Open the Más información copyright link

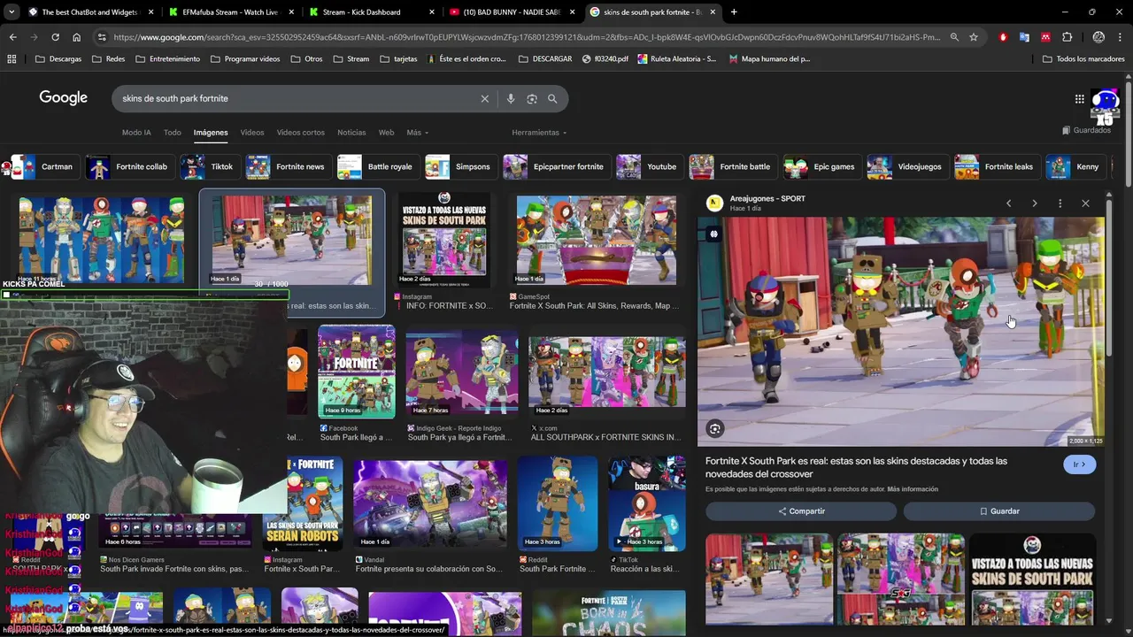913,489
